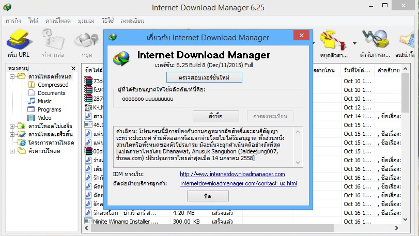Click the download list scroll-down arrow
This screenshot has height=236, width=419.
406,219
